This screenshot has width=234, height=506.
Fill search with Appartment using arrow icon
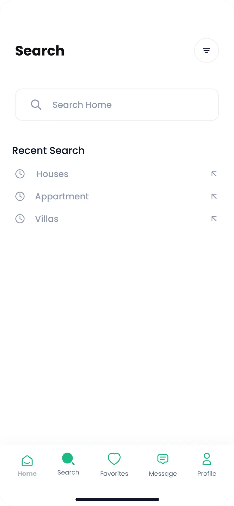point(214,196)
